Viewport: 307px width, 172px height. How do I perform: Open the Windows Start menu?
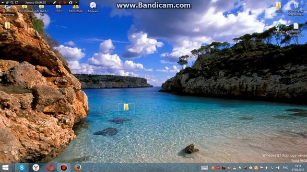[5, 168]
